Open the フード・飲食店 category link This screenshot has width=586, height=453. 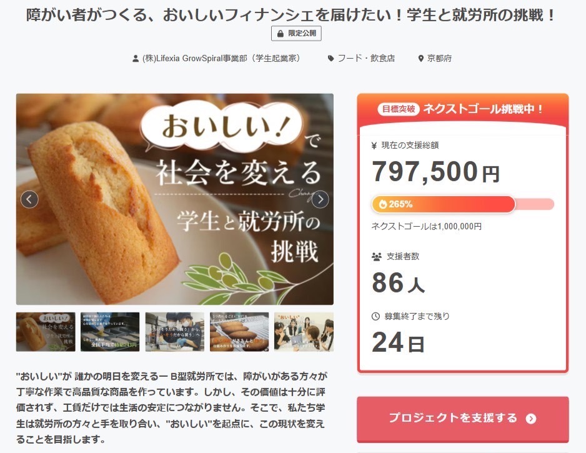pos(366,58)
